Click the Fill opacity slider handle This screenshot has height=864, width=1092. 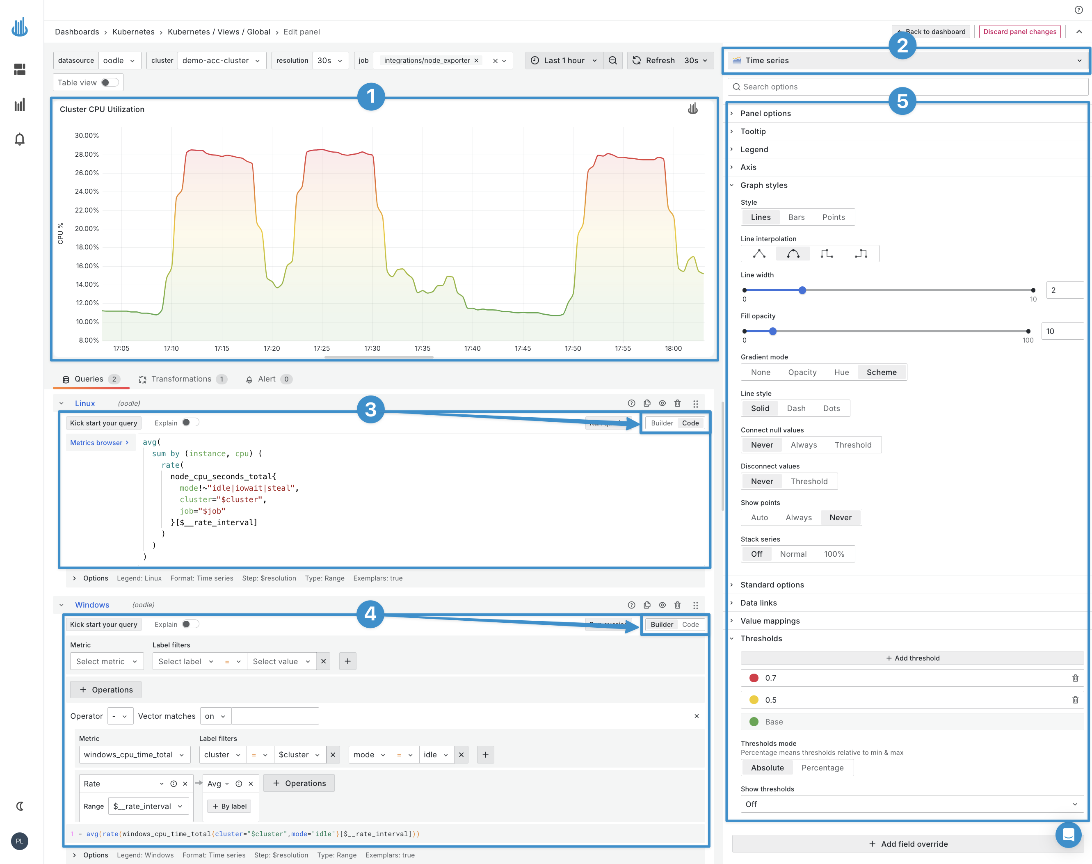click(x=772, y=331)
